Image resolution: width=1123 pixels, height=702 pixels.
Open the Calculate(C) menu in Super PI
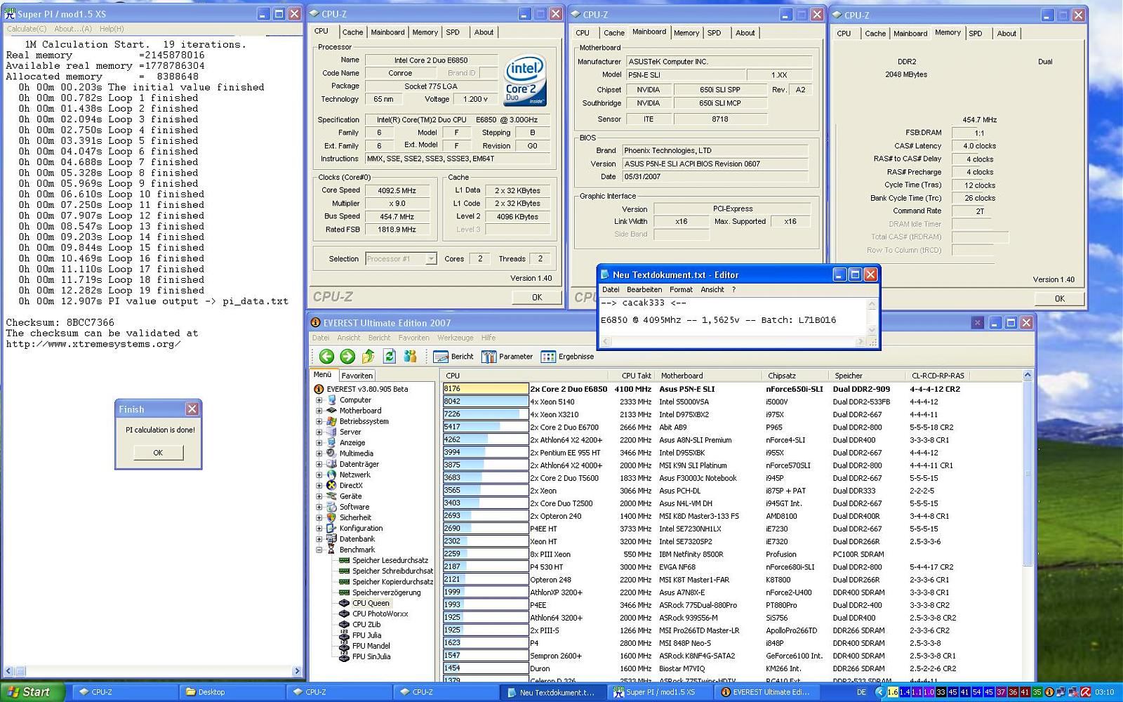coord(27,29)
